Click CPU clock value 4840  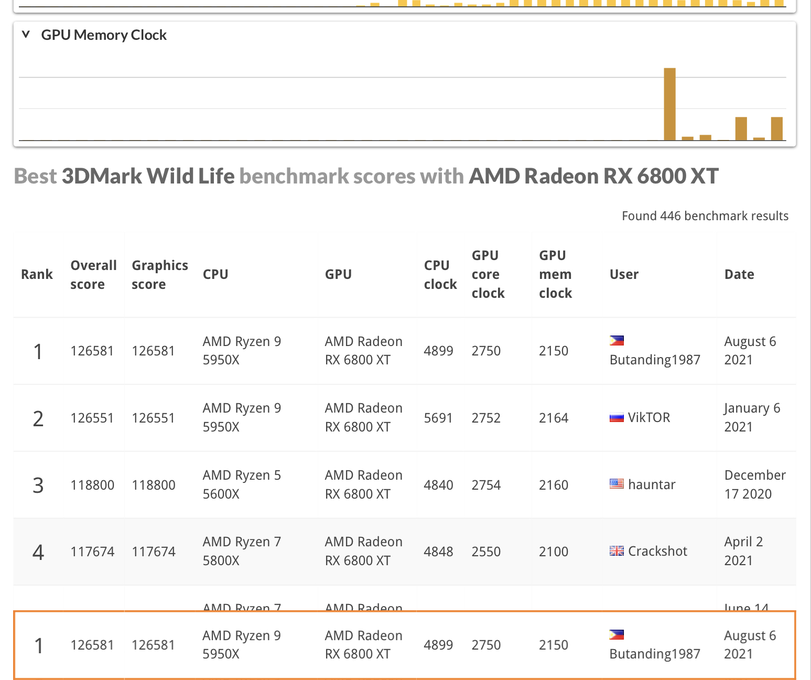(438, 485)
